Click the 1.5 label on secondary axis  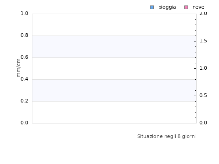[203, 41]
